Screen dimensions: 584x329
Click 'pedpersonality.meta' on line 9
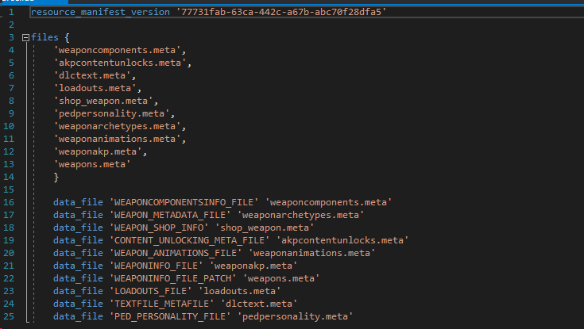point(111,113)
